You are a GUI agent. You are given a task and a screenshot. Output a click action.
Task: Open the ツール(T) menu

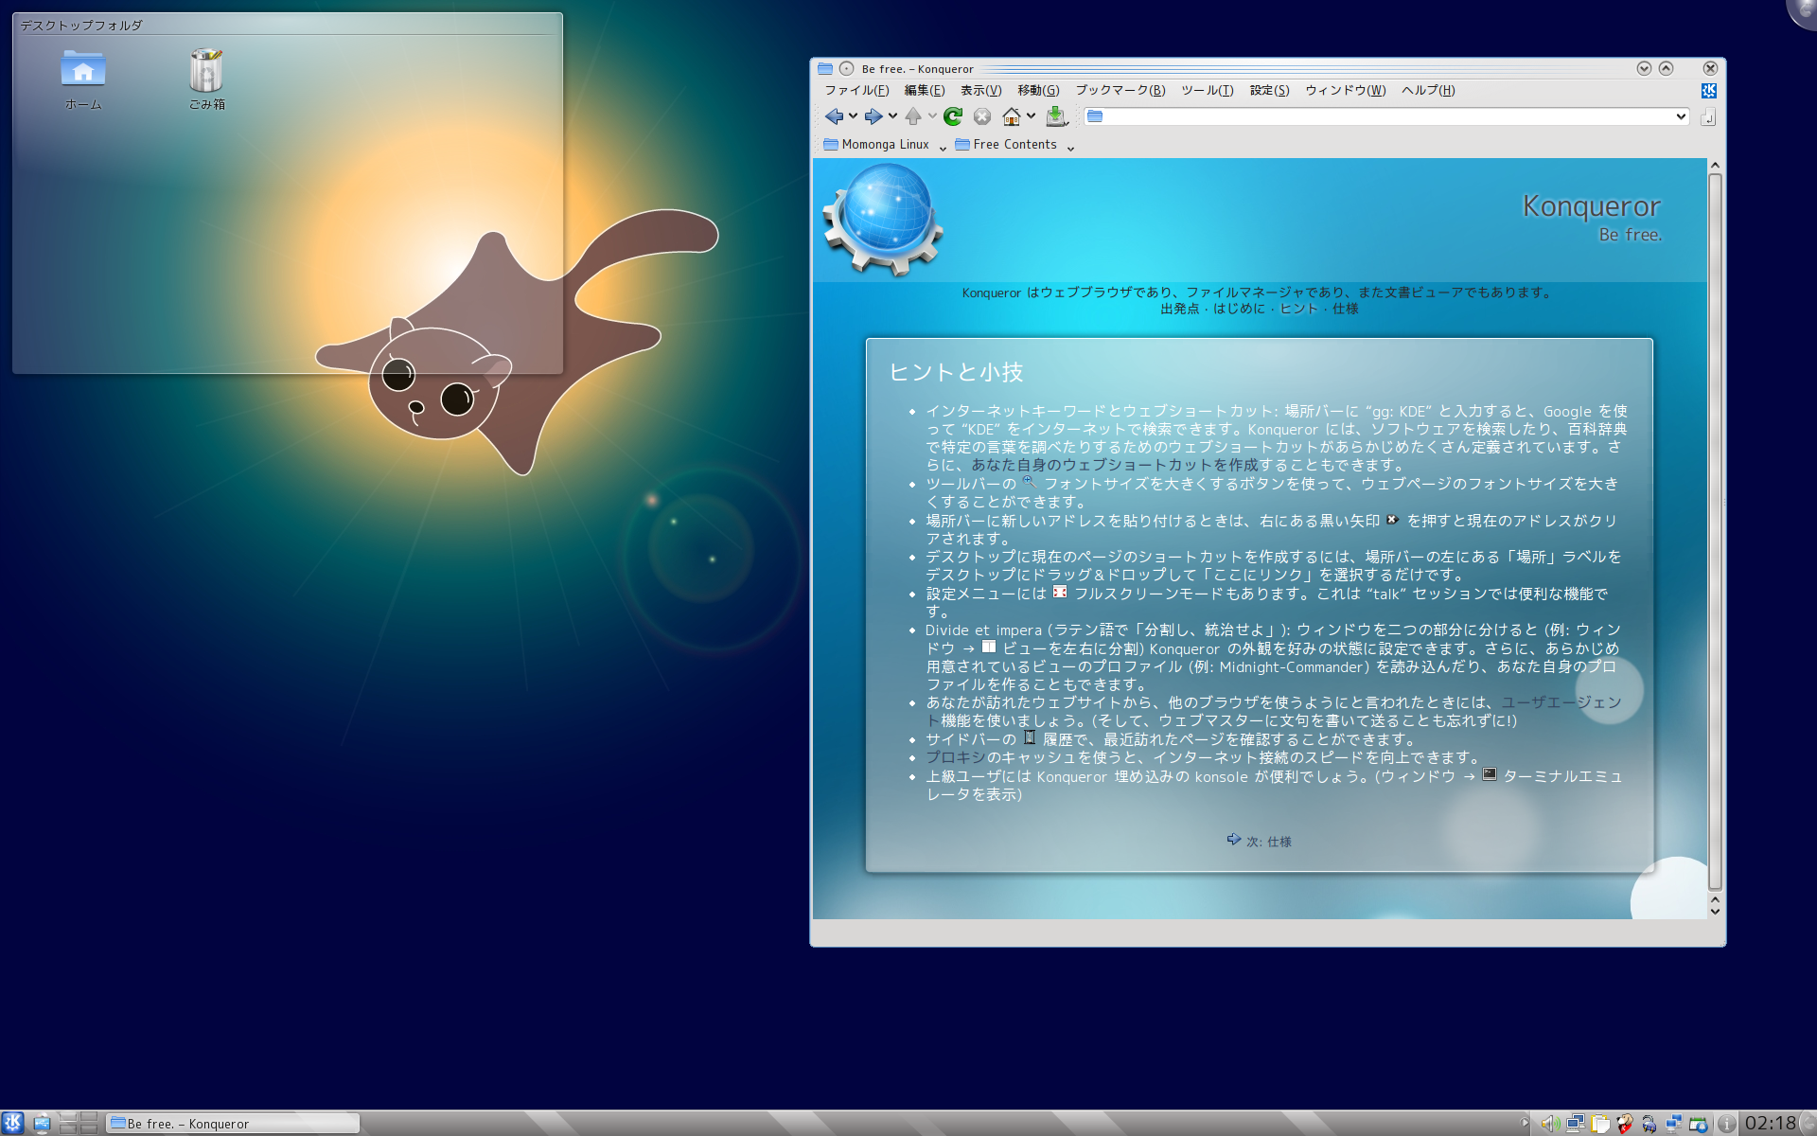(1208, 91)
